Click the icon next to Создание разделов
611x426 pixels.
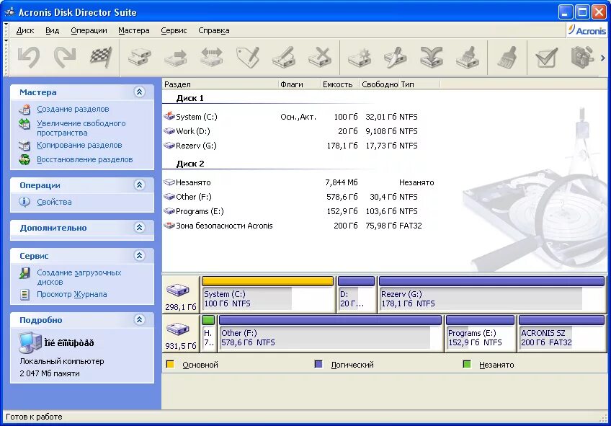24,110
